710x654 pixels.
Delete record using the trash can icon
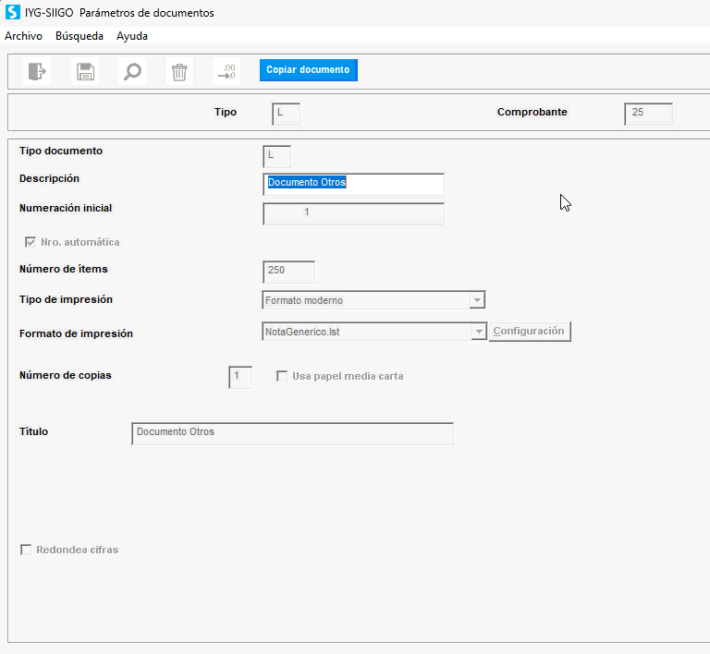coord(179,71)
